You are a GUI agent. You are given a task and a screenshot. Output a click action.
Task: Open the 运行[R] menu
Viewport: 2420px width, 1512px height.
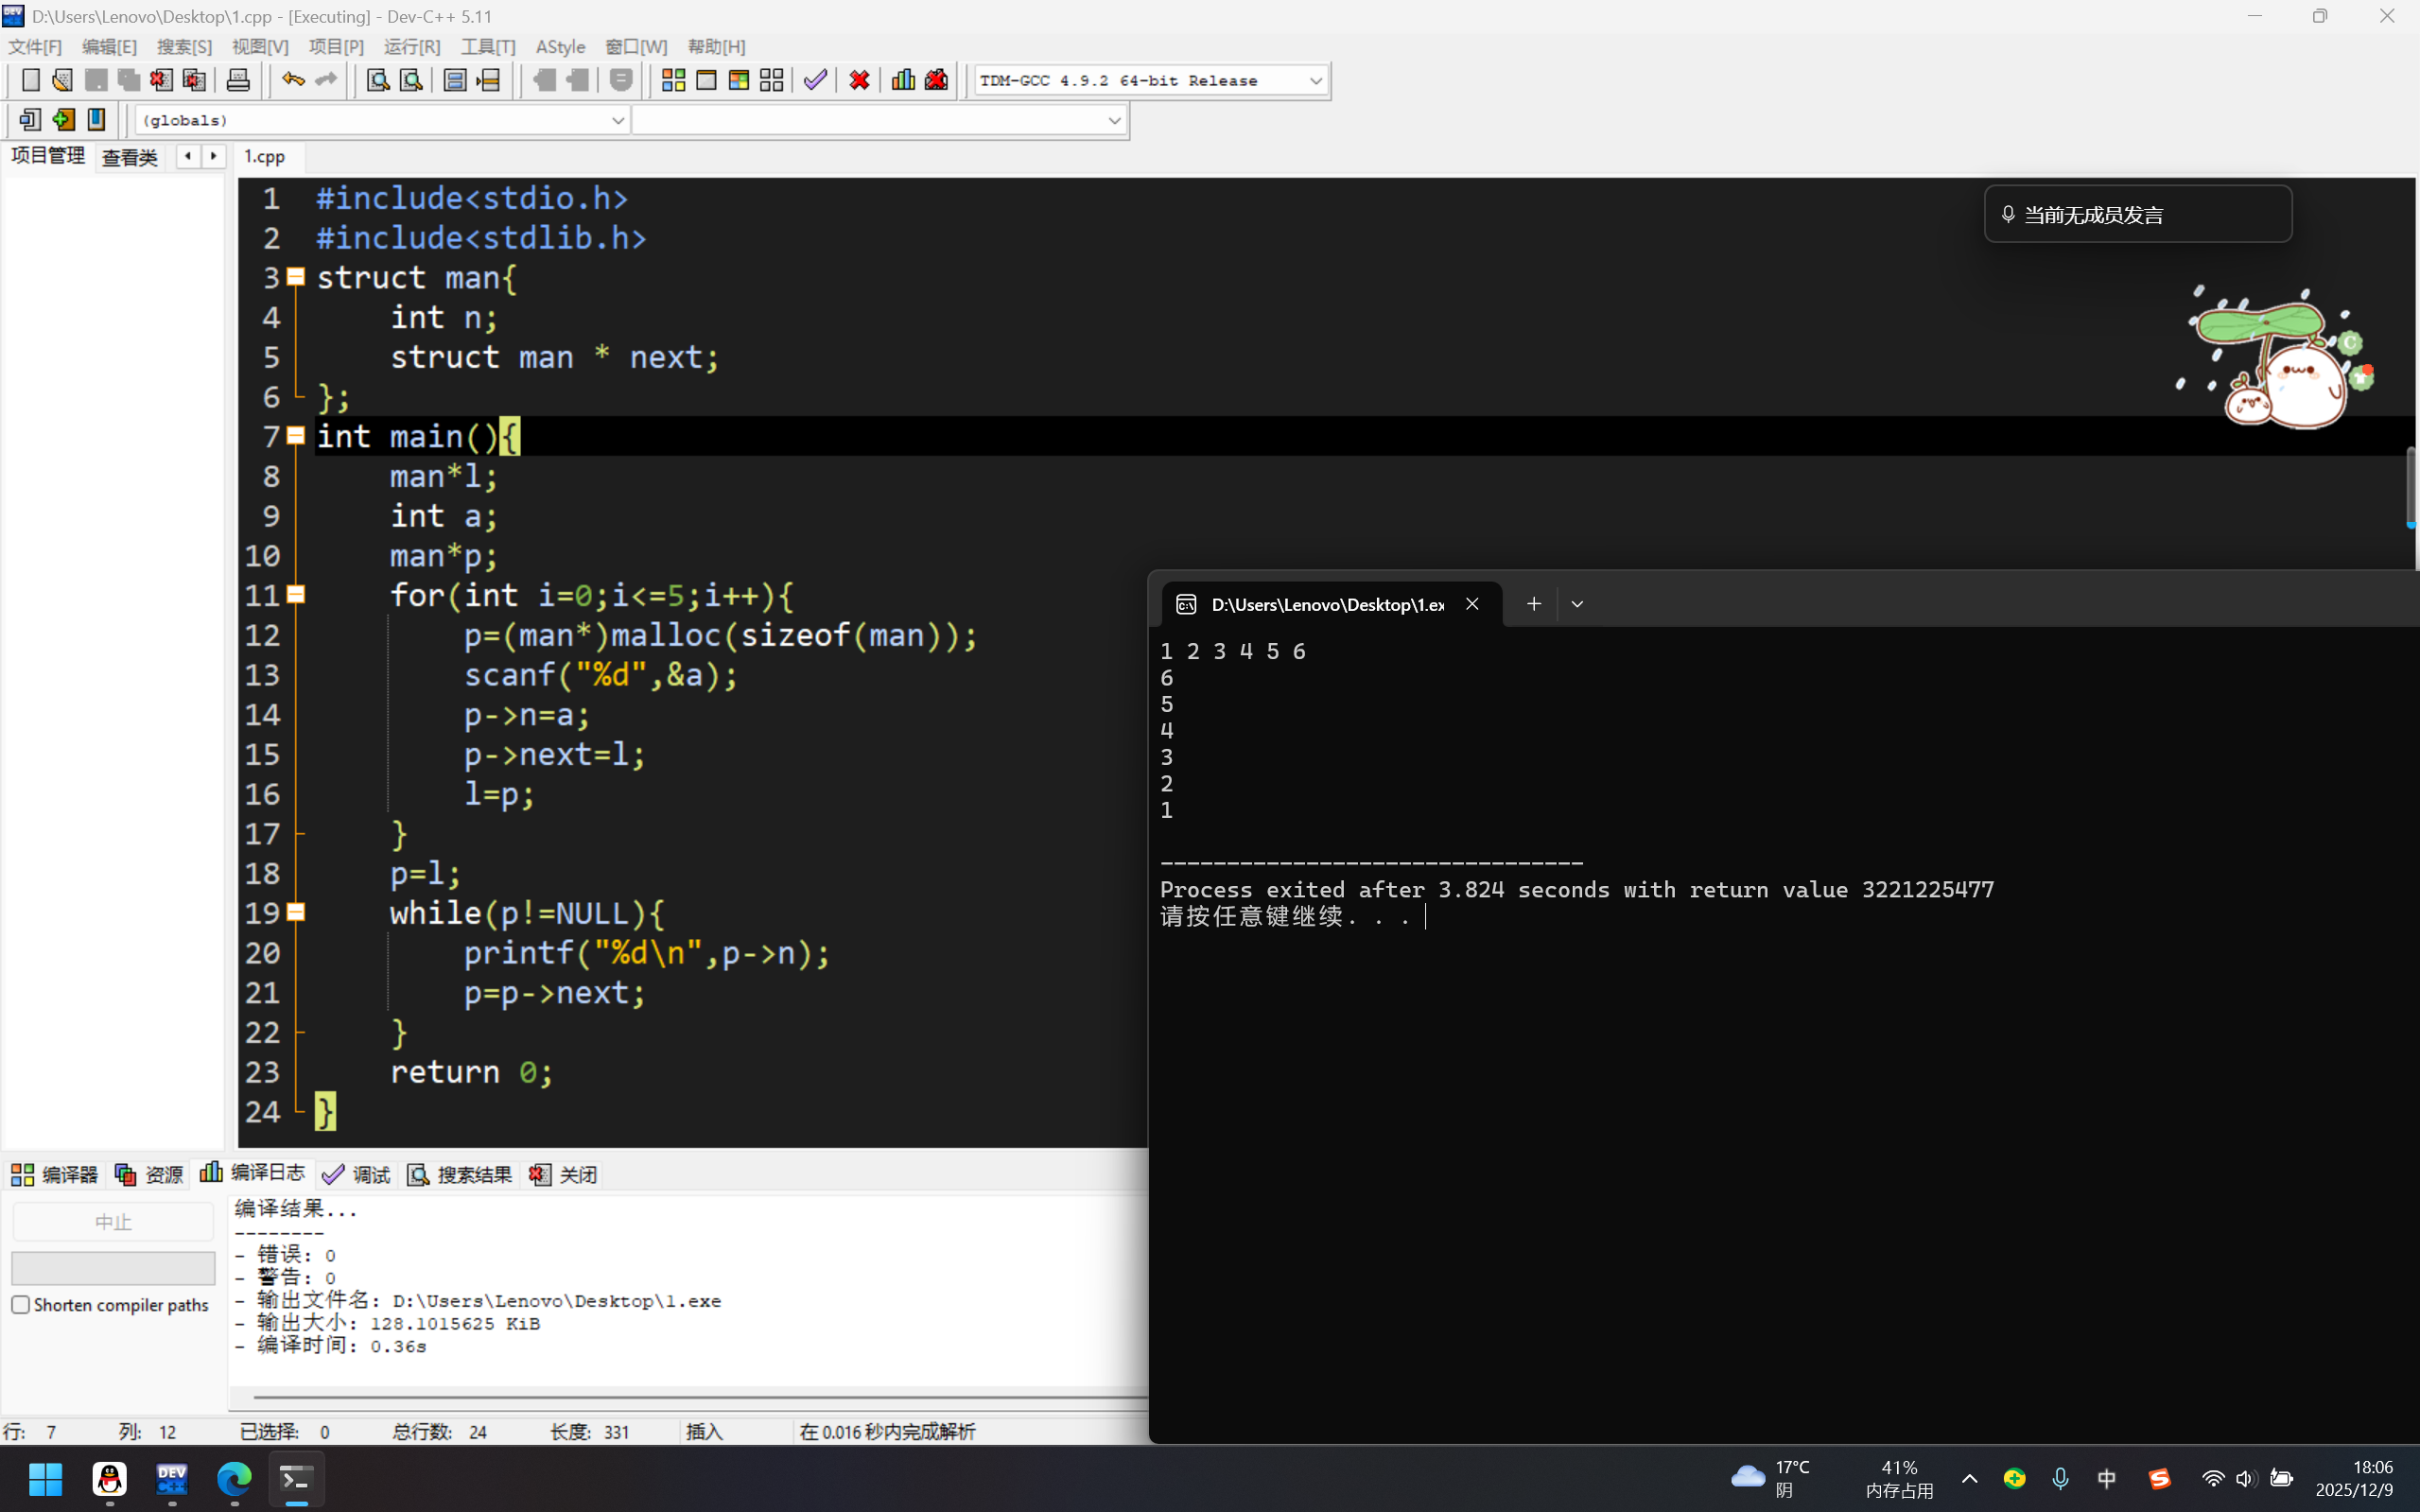tap(412, 47)
